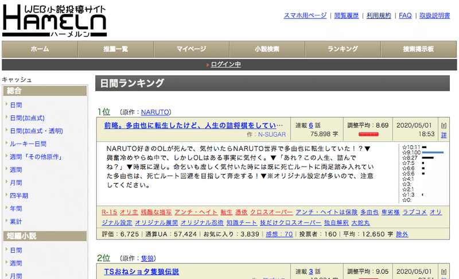Click the 日間ランキング heading

click(x=132, y=83)
